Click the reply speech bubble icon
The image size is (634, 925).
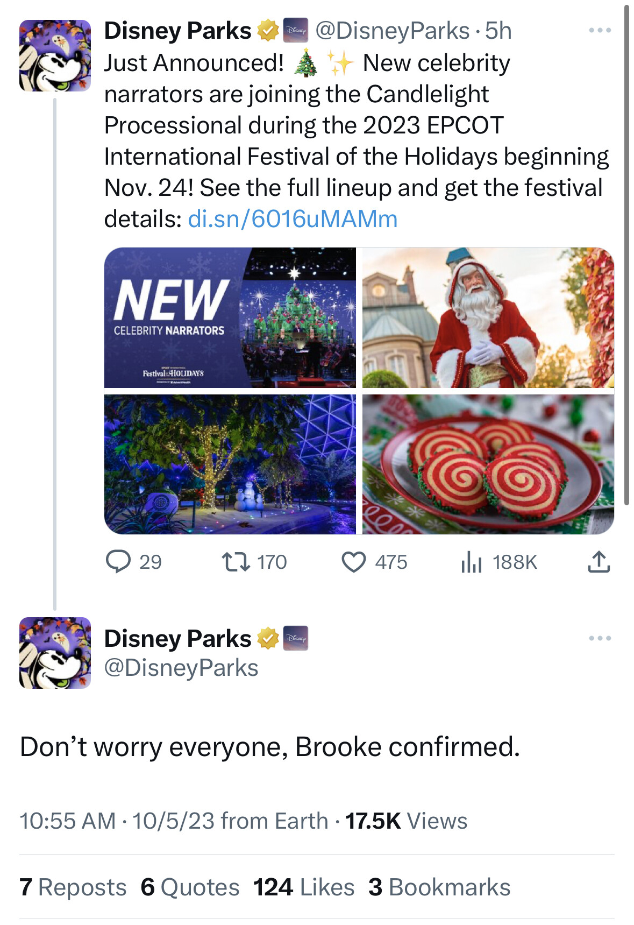click(118, 562)
